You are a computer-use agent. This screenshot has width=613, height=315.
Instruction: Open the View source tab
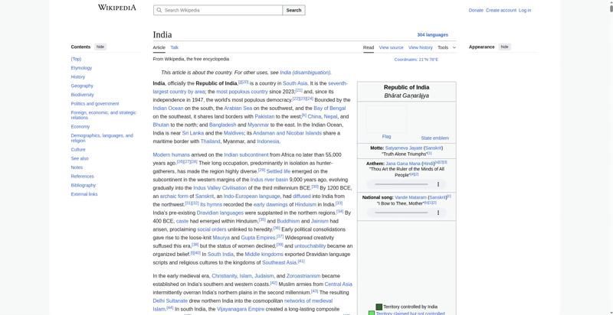coord(391,47)
